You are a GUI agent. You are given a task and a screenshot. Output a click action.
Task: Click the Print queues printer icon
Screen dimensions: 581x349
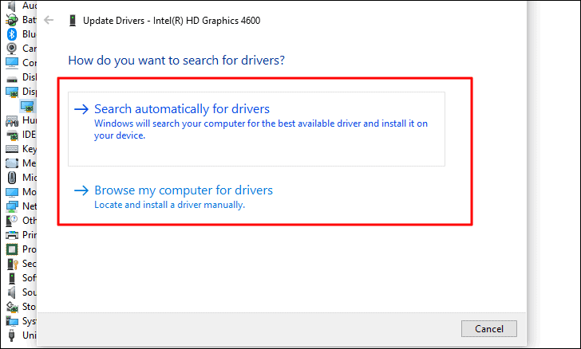coord(12,235)
